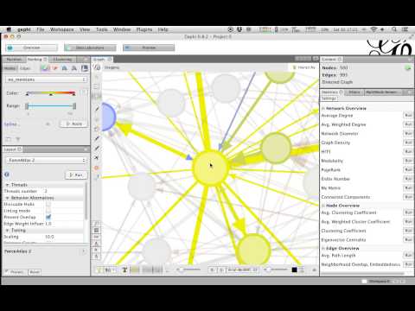This screenshot has width=415, height=311.
Task: Toggle the Hierarchy option above graph
Action: 304,67
